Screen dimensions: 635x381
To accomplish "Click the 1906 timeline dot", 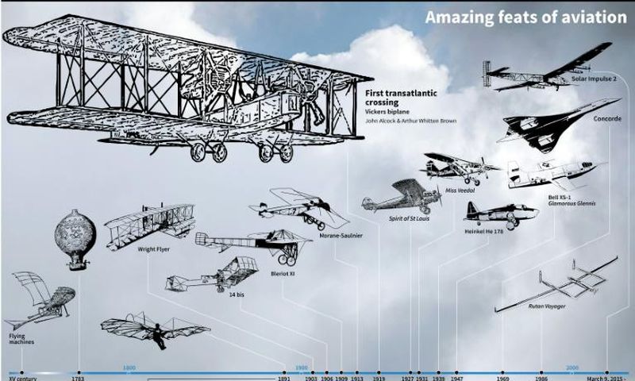I will [327, 372].
